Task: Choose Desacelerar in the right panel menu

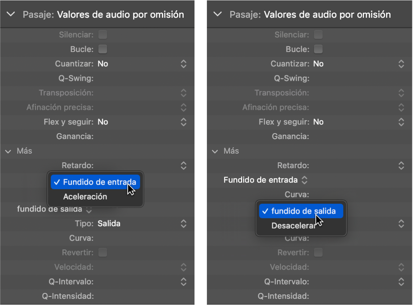Action: tap(294, 226)
